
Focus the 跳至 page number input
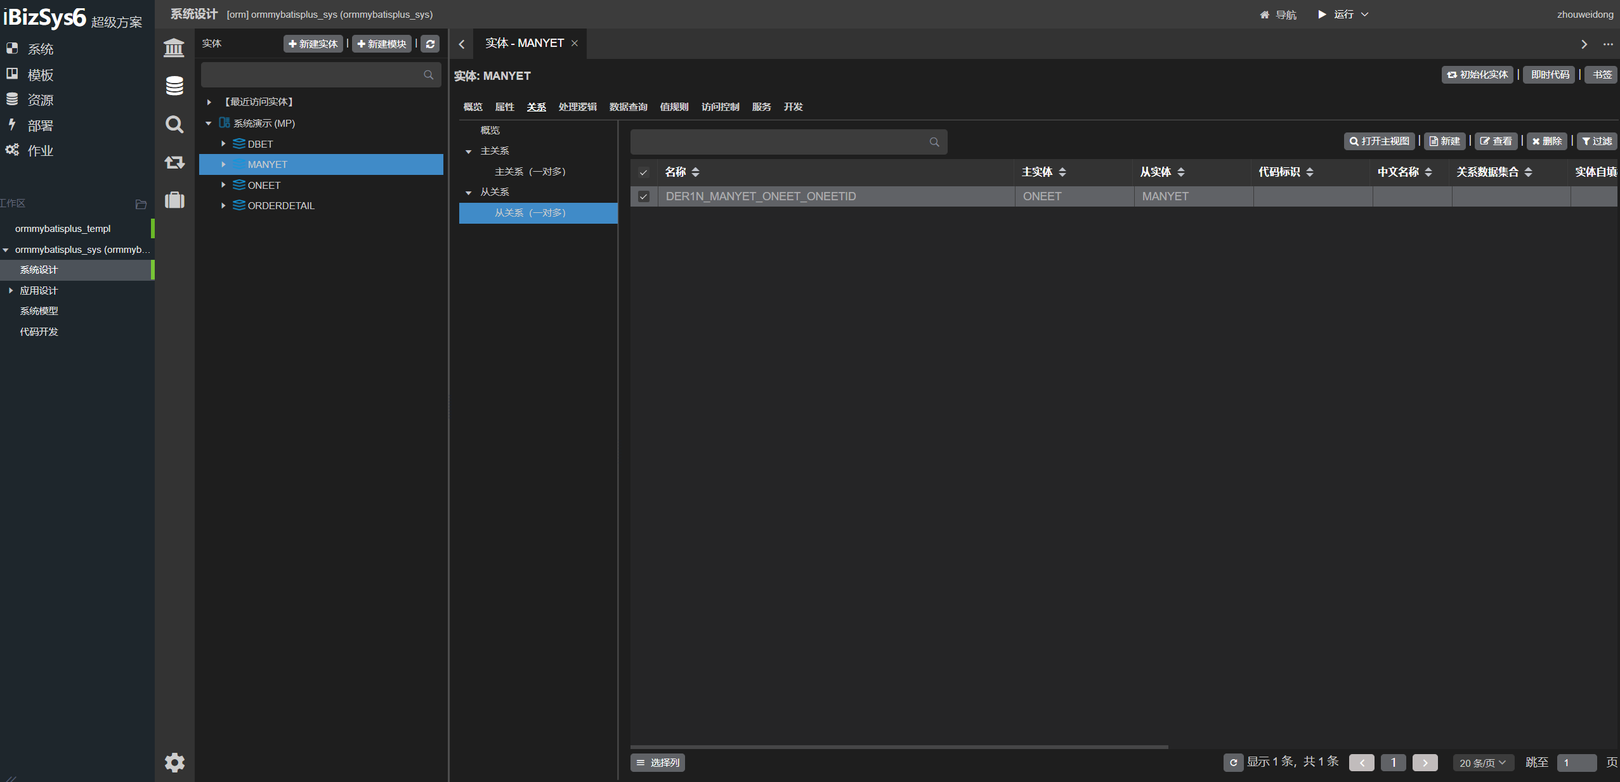tap(1577, 762)
